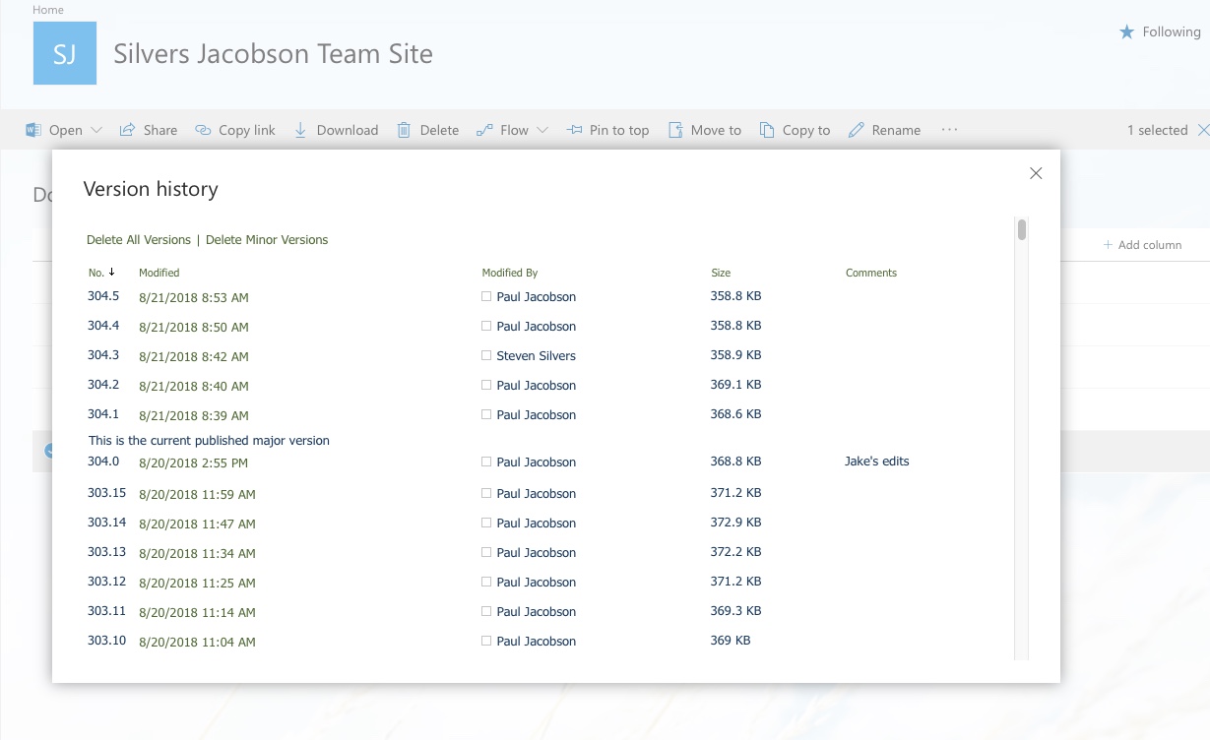
Task: Clear selection with X next to 1 selected
Action: point(1203,130)
